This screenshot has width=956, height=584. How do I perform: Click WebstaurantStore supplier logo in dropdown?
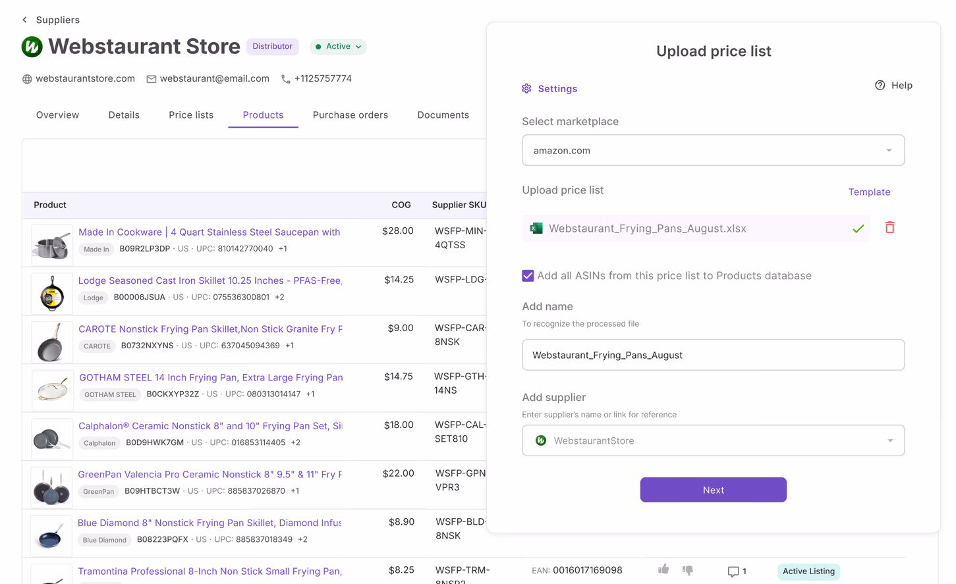[x=541, y=440]
